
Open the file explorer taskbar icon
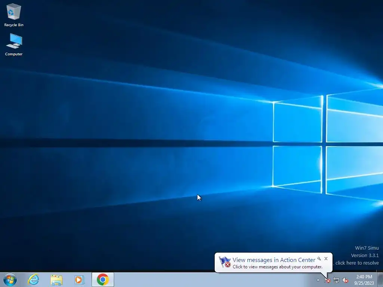click(56, 280)
